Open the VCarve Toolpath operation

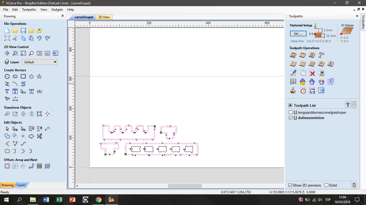[293, 64]
